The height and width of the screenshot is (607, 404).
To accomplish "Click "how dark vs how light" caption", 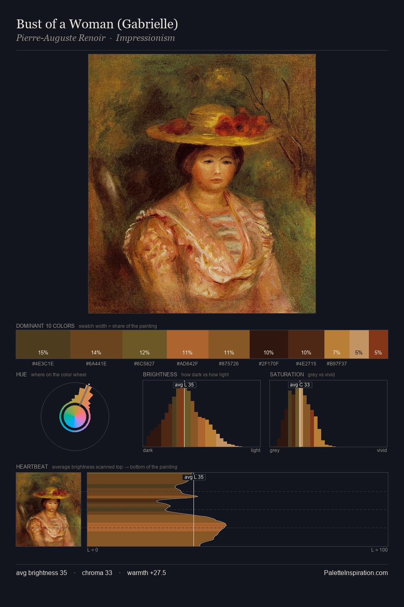I will click(205, 375).
